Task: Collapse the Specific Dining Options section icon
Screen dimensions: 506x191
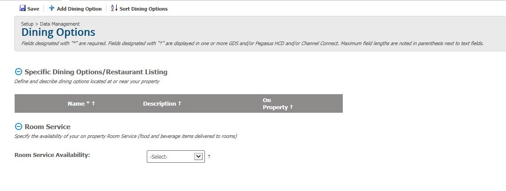Action: [19, 72]
